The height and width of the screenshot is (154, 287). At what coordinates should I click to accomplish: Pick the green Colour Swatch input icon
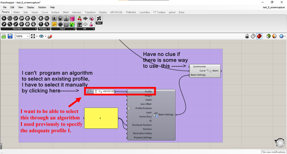(x=72, y=24)
